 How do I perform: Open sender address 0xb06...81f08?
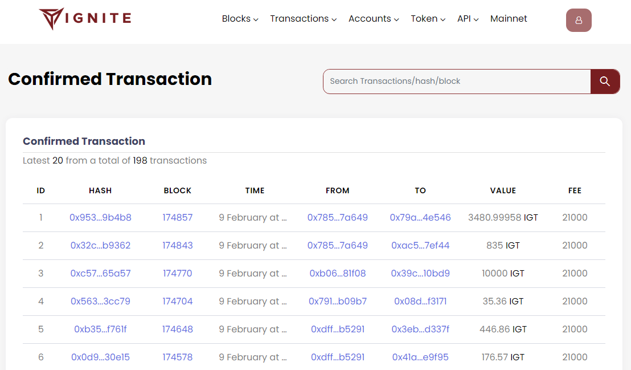(x=337, y=273)
